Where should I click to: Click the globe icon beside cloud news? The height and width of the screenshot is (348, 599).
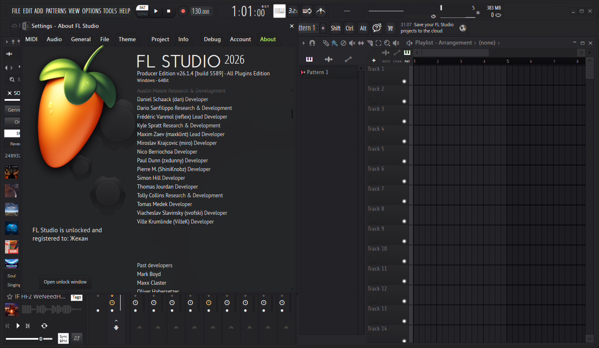click(463, 28)
